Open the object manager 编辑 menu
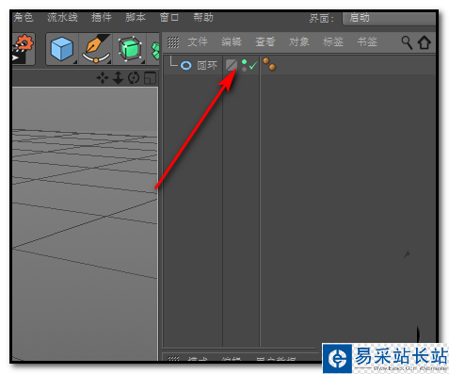Viewport: 449px width, 374px height. (x=232, y=41)
